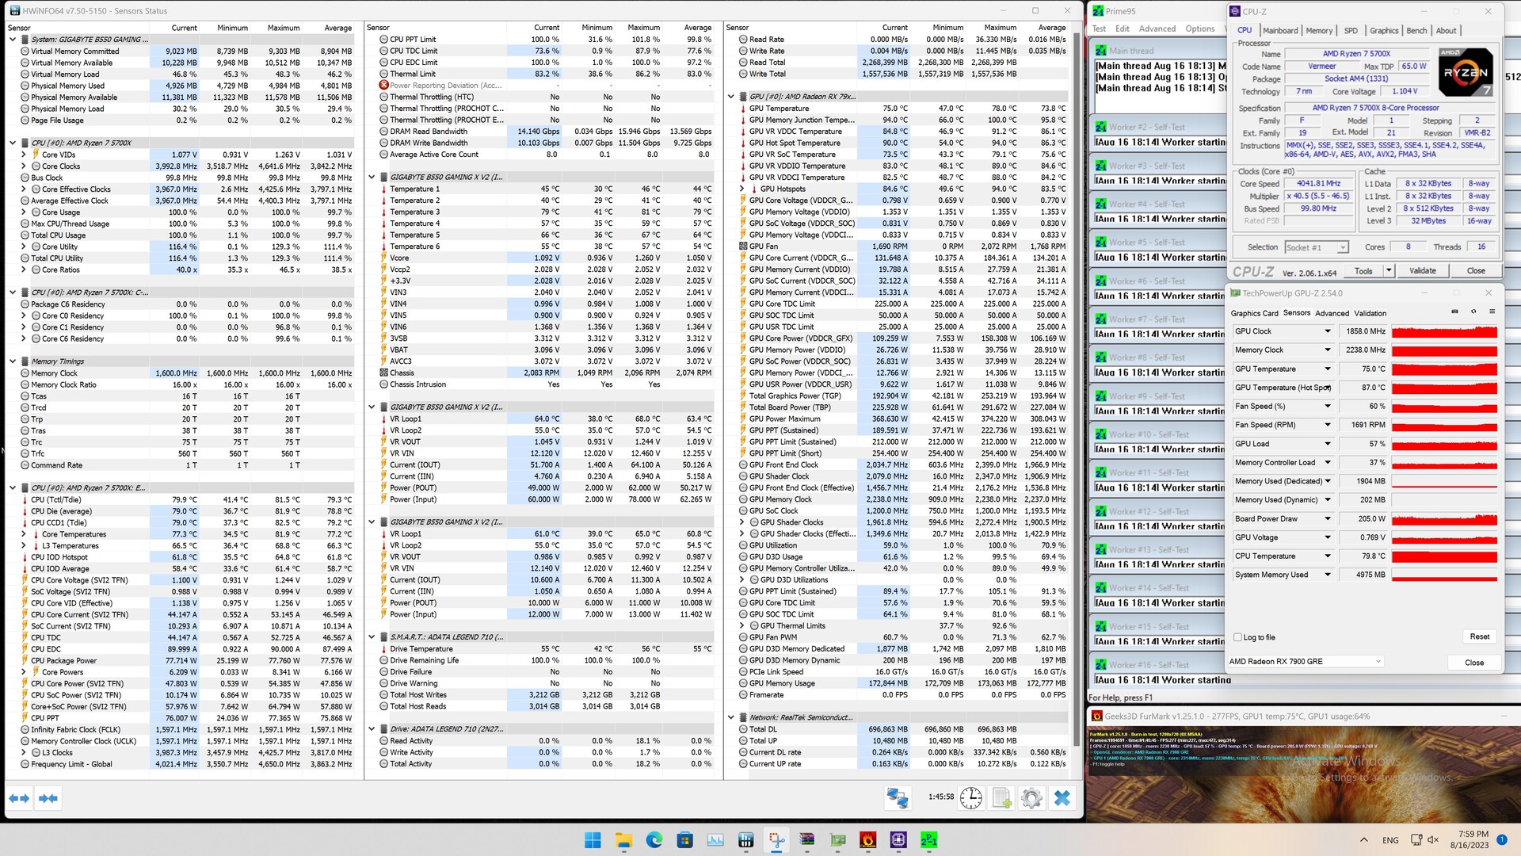This screenshot has width=1521, height=856.
Task: Start logging with HWiNFO log file icon
Action: [1001, 798]
